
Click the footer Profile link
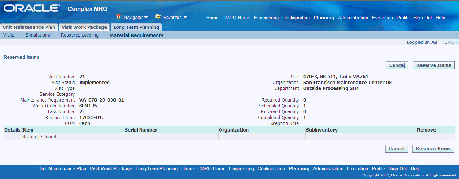click(x=378, y=169)
